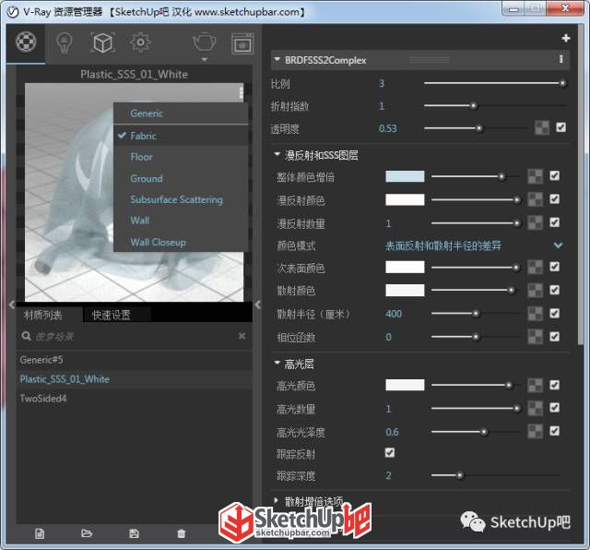
Task: Toggle 漫反射数量 texture checkbox
Action: pyautogui.click(x=554, y=222)
